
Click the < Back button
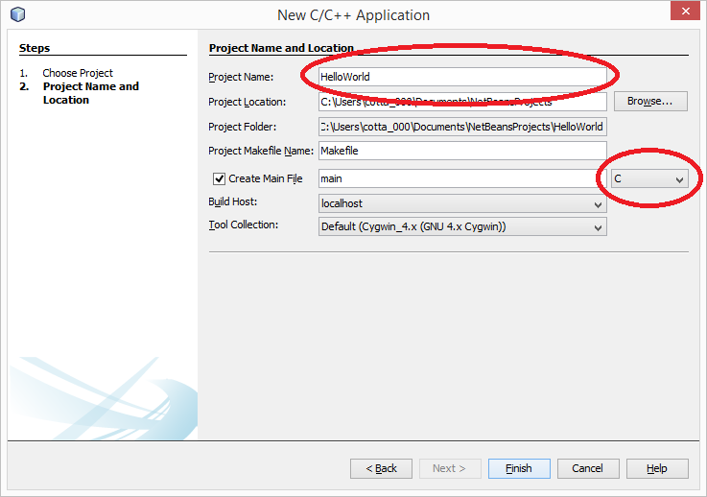pos(381,468)
